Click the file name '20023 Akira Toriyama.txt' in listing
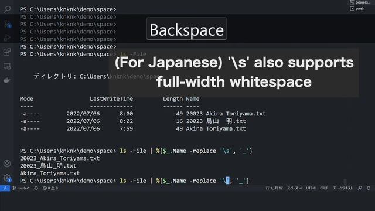Viewport: 375px width, 211px height. pos(226,114)
